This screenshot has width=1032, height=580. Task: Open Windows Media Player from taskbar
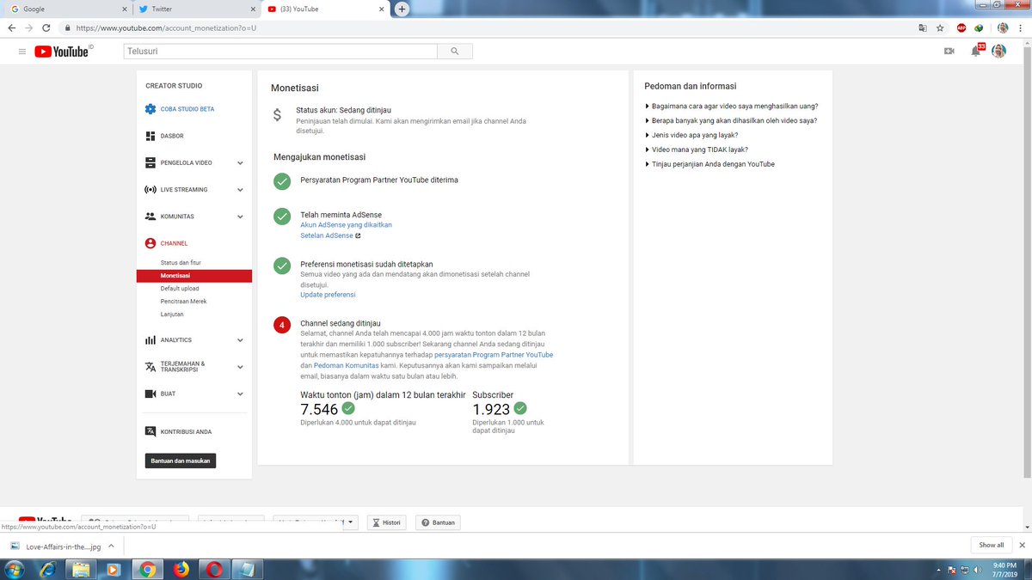(x=114, y=569)
